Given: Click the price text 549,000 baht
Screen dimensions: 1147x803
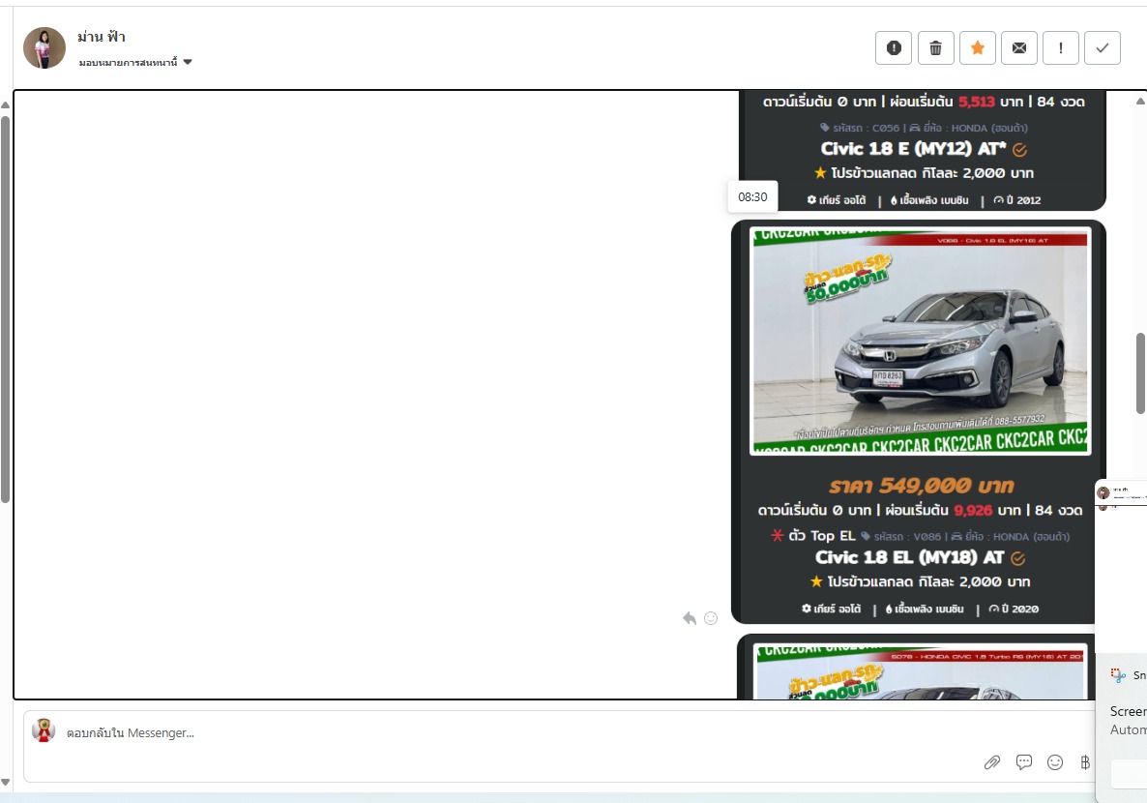Looking at the screenshot, I should [x=921, y=486].
